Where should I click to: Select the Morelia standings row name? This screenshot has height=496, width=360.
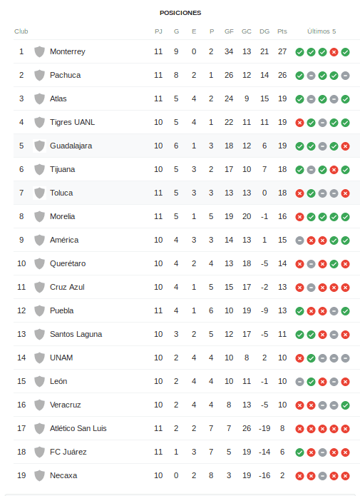[x=62, y=216]
